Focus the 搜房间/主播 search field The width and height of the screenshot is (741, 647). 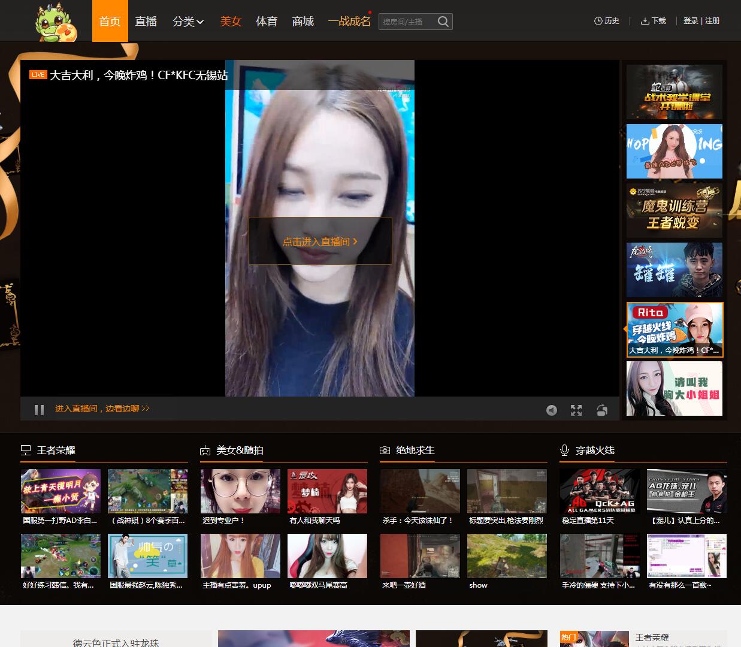[x=408, y=22]
